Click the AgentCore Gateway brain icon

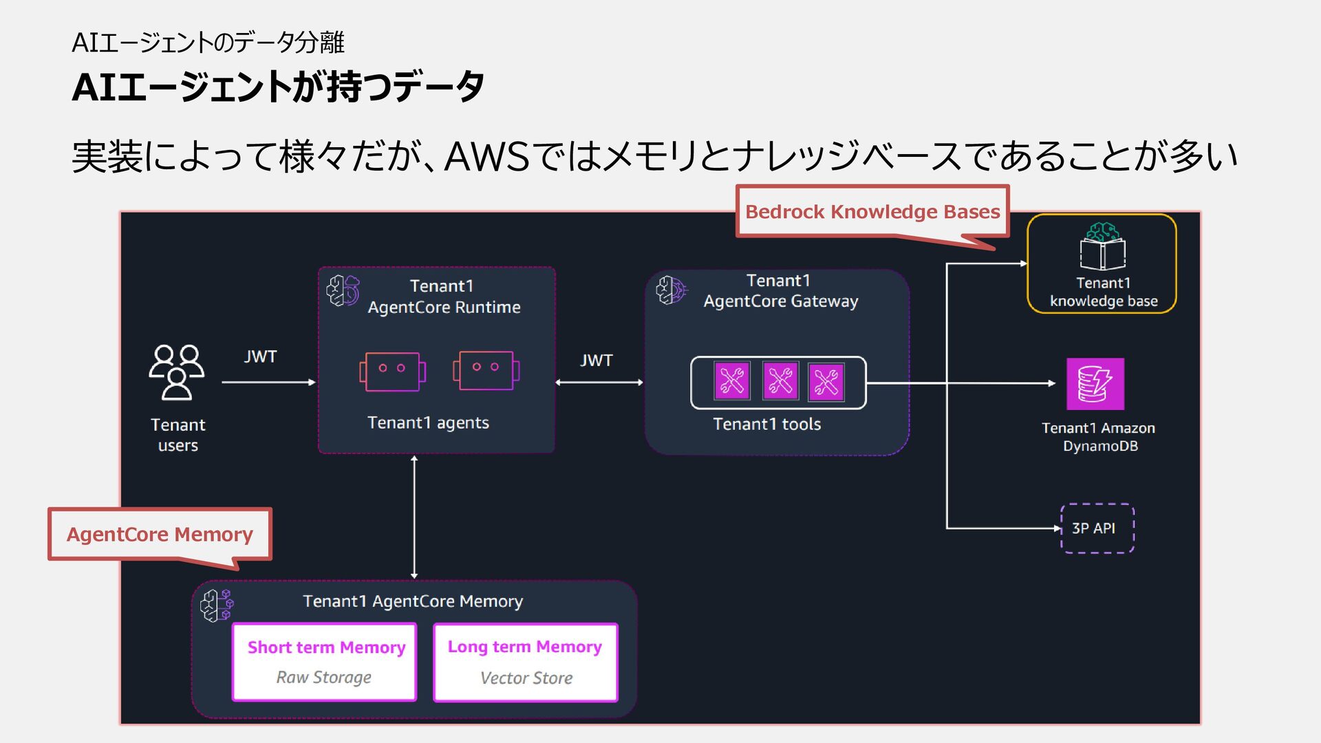[671, 290]
